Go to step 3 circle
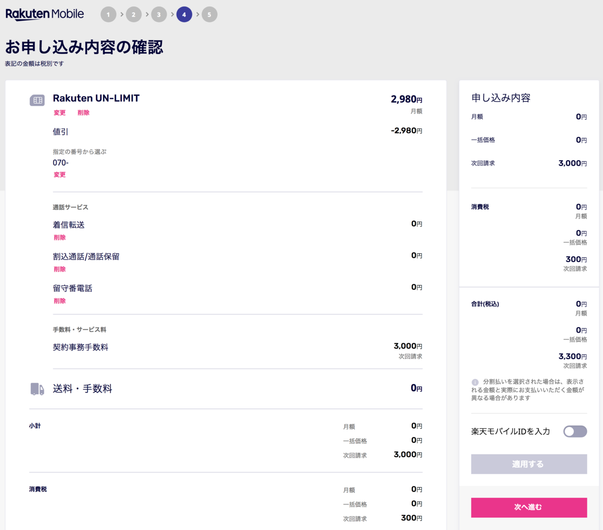 coord(159,15)
